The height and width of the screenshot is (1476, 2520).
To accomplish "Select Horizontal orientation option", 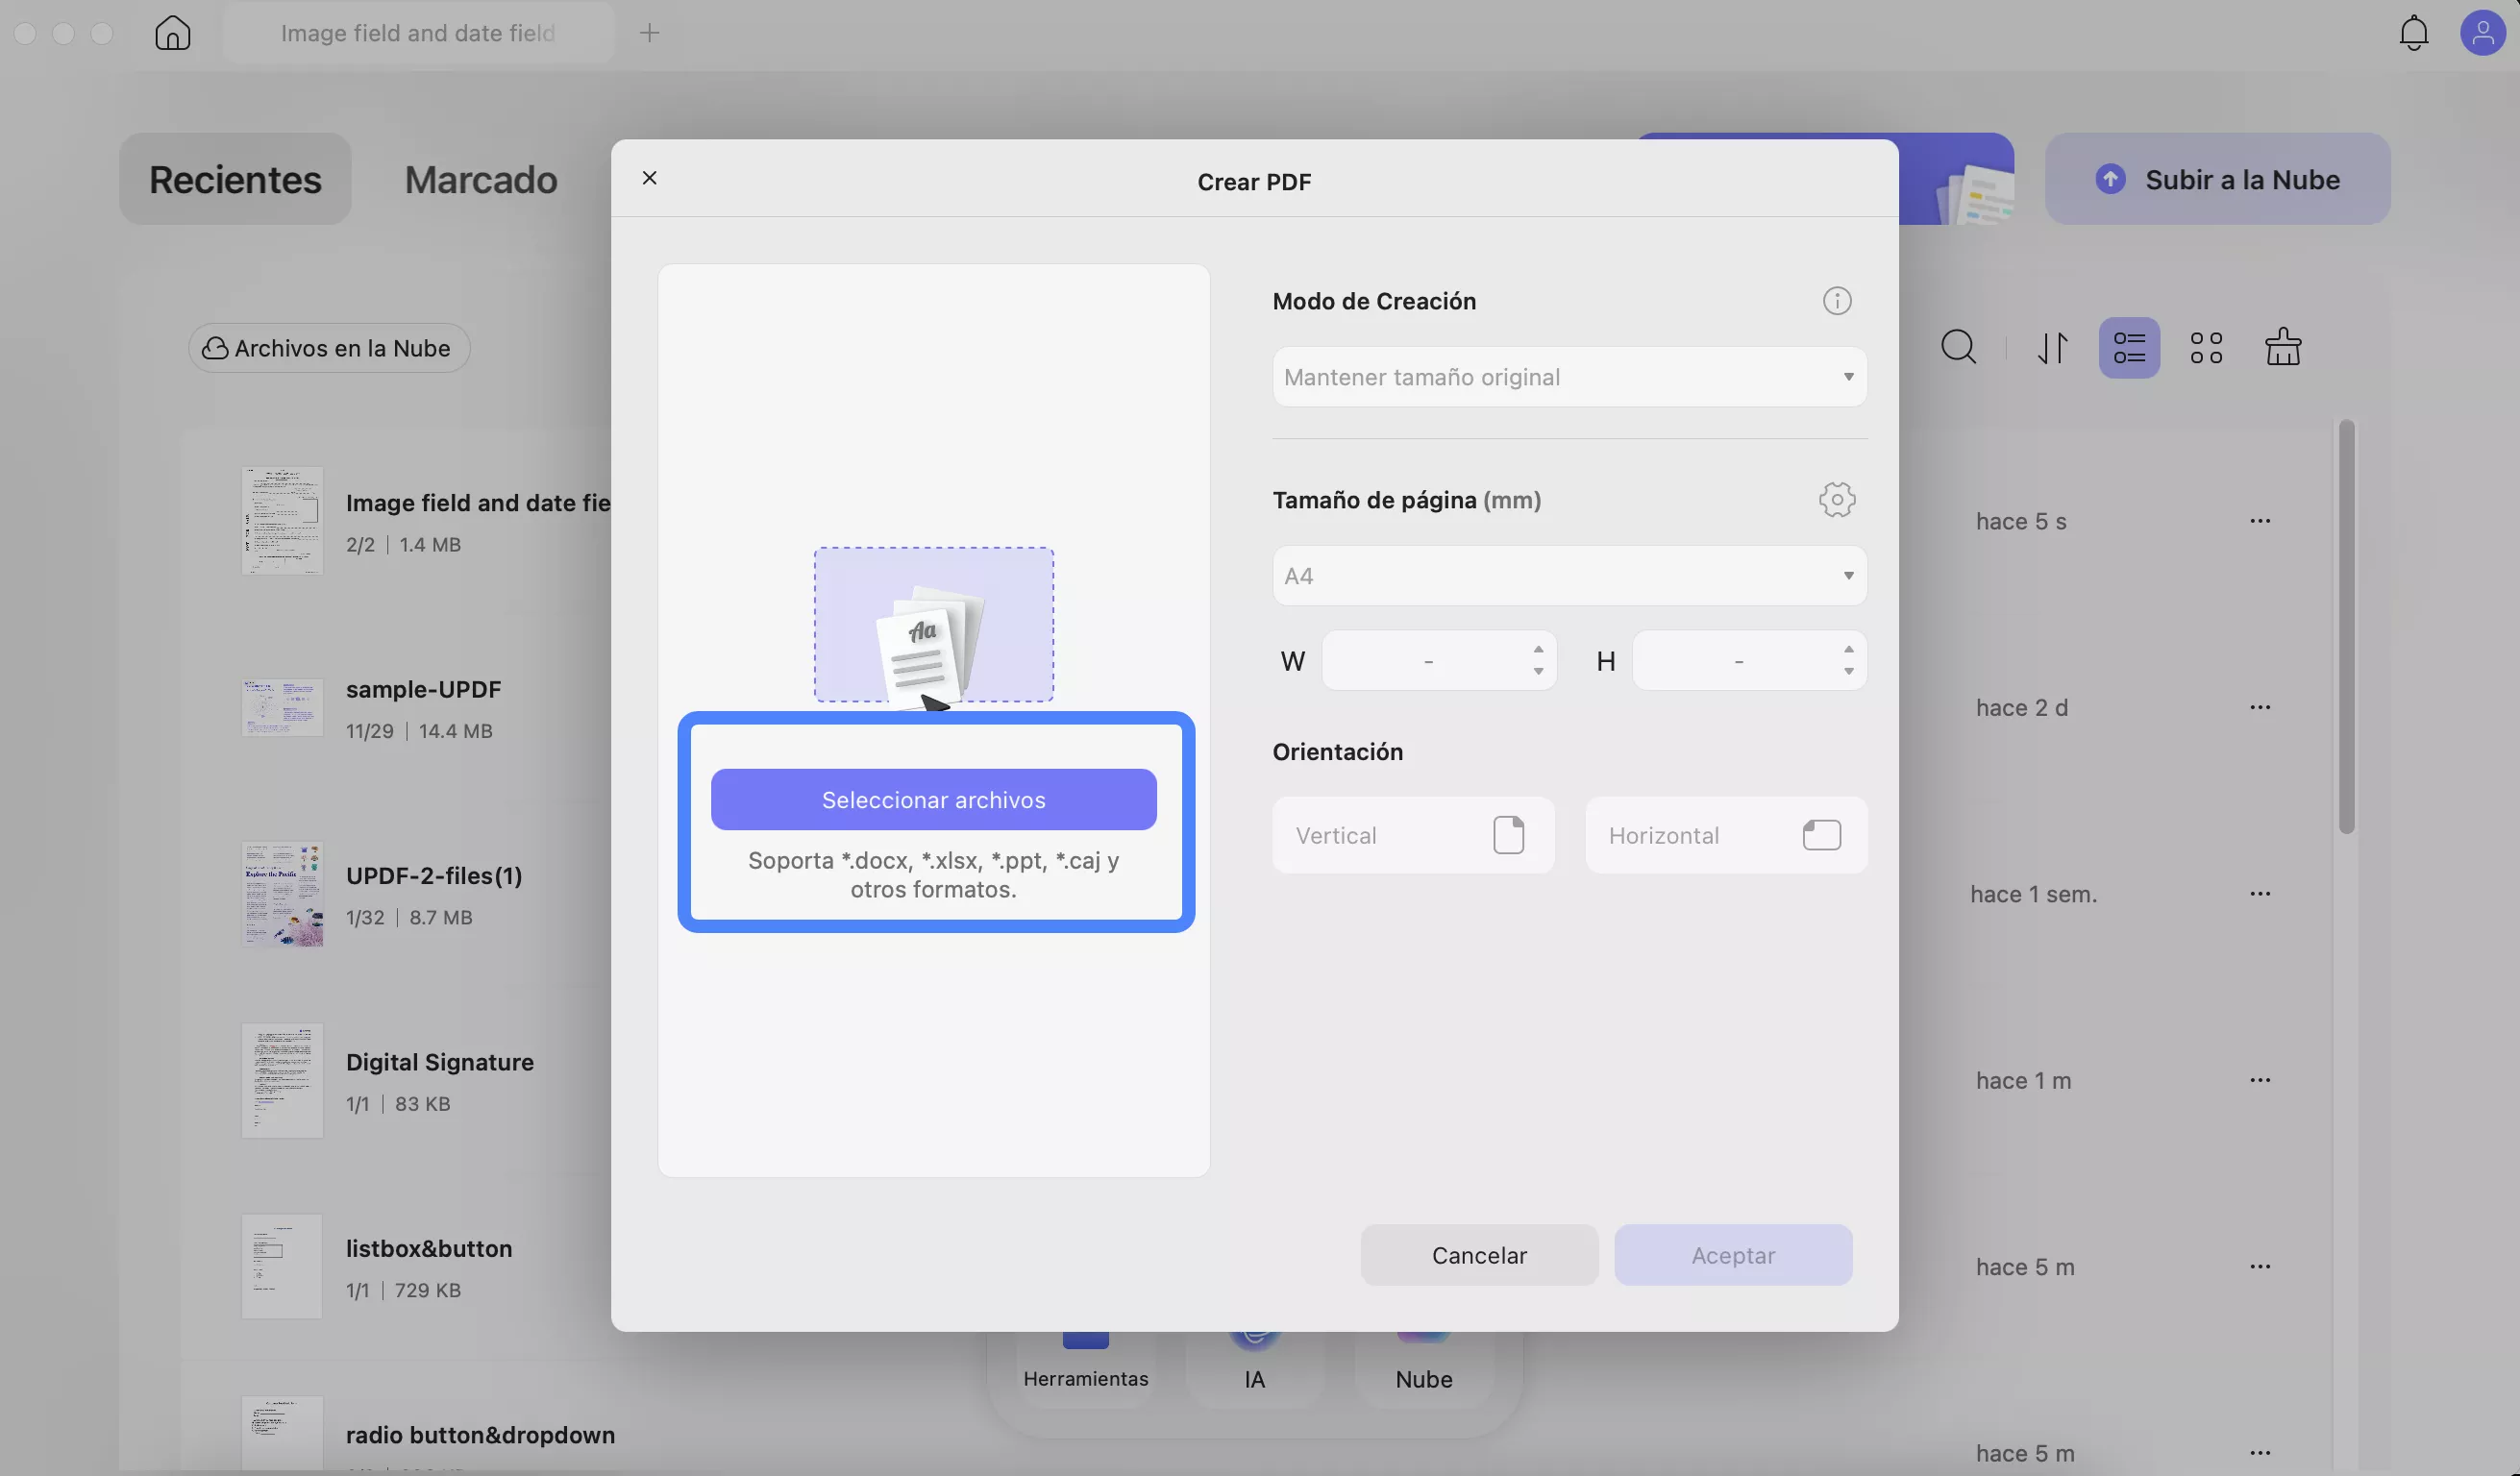I will 1725,835.
